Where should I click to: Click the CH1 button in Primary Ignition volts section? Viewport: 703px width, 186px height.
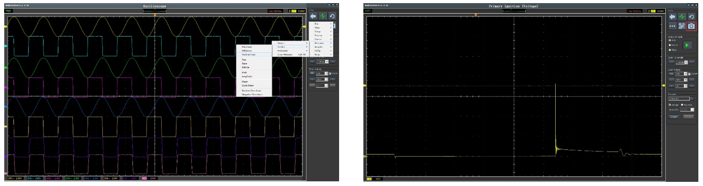tap(671, 74)
